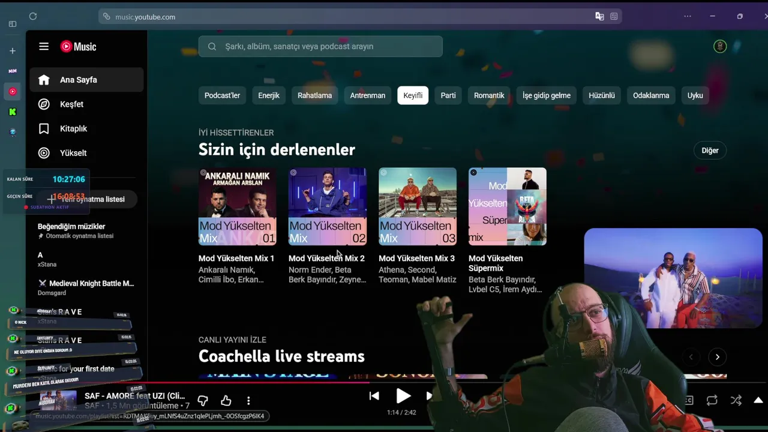Image resolution: width=768 pixels, height=432 pixels.
Task: Skip to previous track
Action: click(x=374, y=396)
